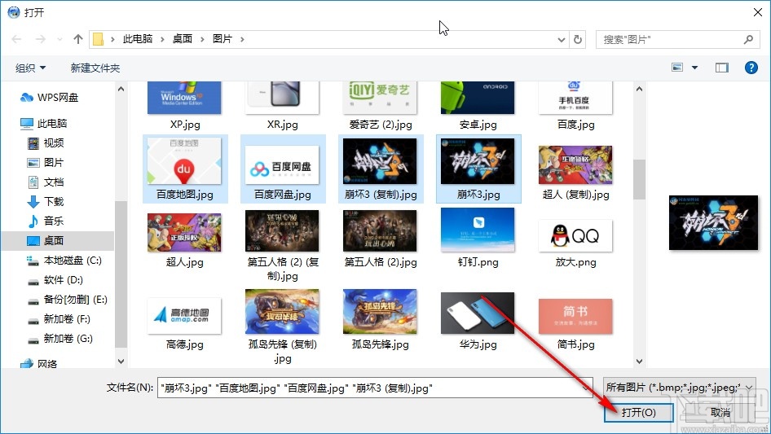Select 崩坏3 (复制).jpg file
Image resolution: width=771 pixels, height=434 pixels.
(x=381, y=169)
